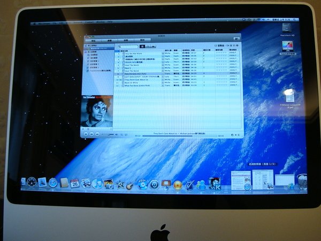
Task: Open iPhoto from the Dock
Action: [x=109, y=184]
